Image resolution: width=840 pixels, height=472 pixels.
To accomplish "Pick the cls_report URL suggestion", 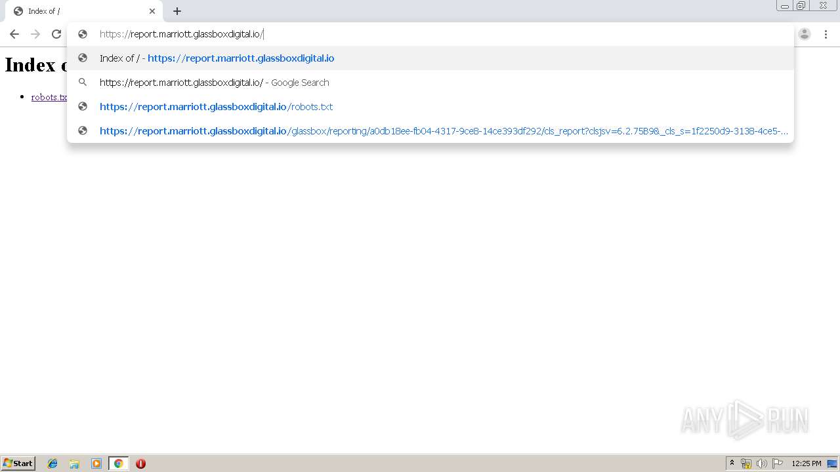I will [x=430, y=131].
